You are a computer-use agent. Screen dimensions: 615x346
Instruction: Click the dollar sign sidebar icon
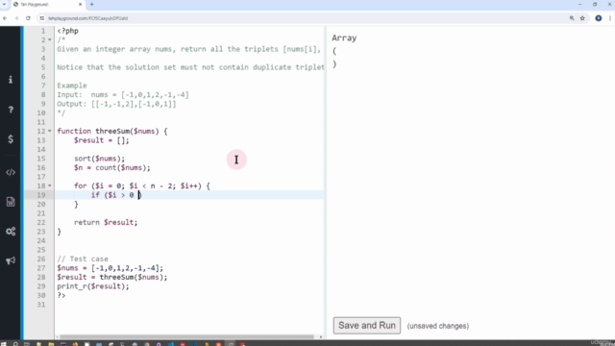point(11,138)
